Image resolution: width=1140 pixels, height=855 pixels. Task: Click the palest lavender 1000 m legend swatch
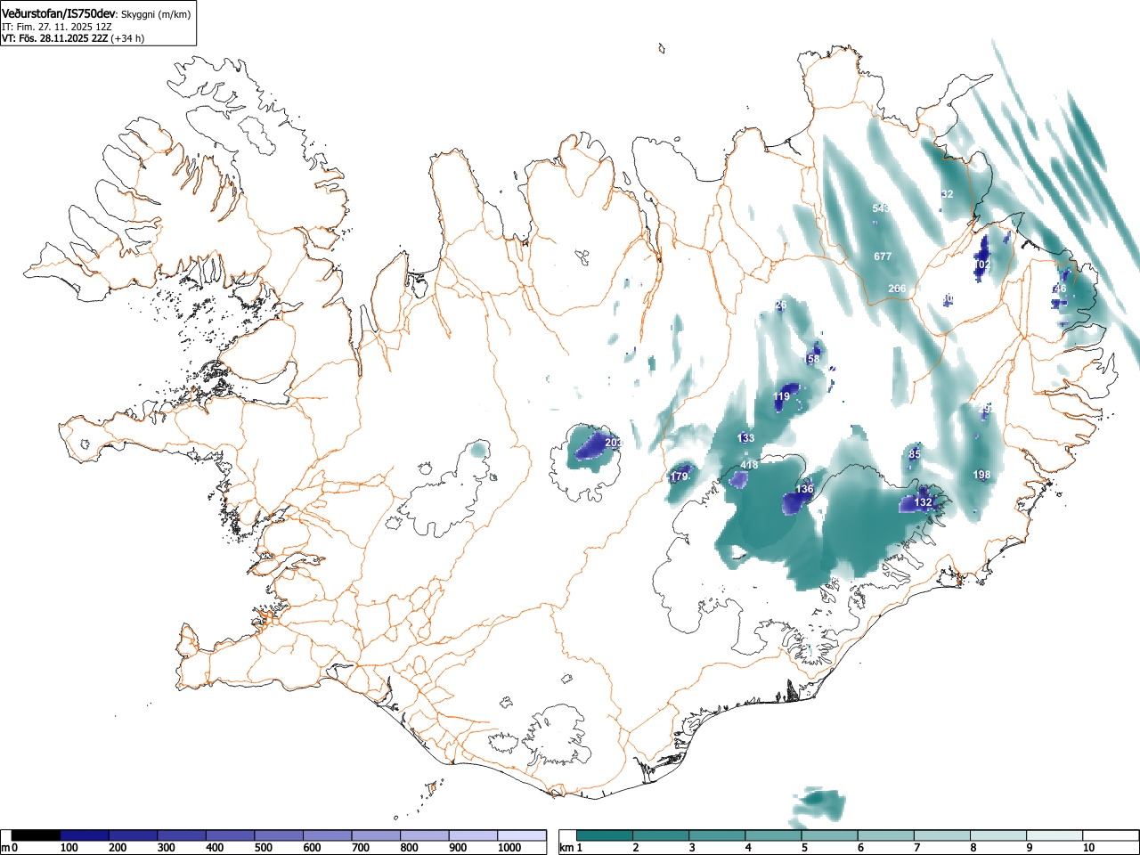pyautogui.click(x=522, y=835)
